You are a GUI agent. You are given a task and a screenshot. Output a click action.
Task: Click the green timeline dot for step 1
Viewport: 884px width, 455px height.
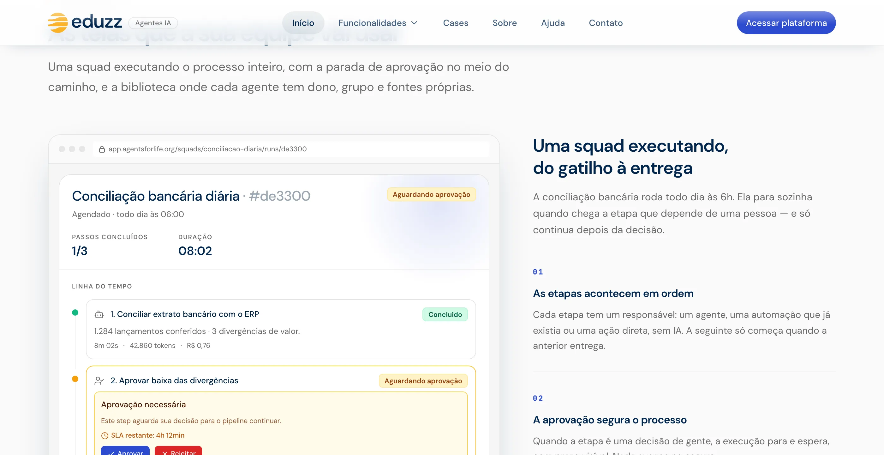coord(75,312)
